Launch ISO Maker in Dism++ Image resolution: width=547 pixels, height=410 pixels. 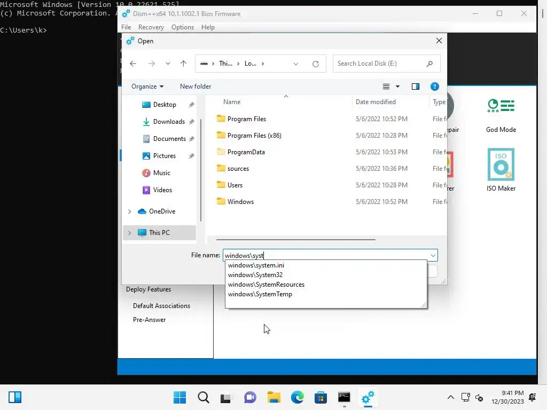tap(501, 170)
